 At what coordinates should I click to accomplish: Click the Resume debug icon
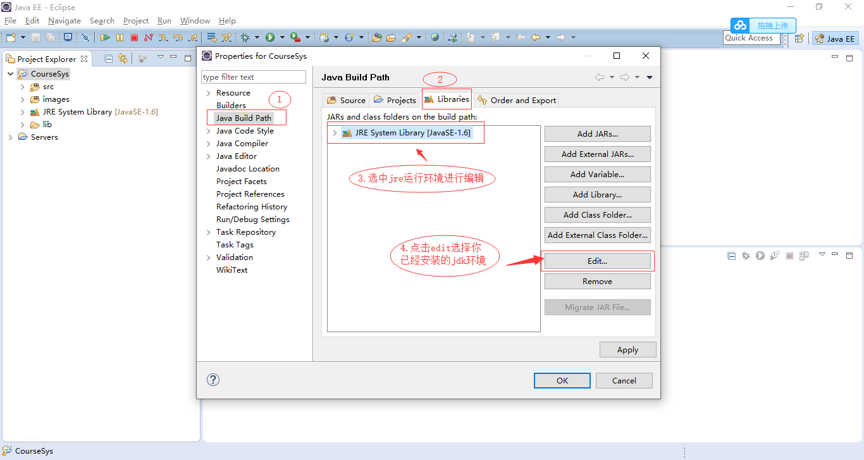coord(105,37)
